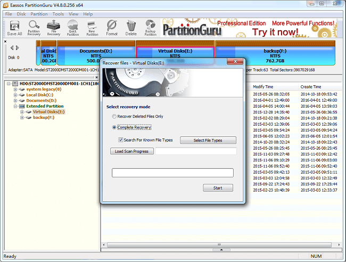This screenshot has width=346, height=262.
Task: Select backup(F:) label in the tree
Action: [44, 118]
